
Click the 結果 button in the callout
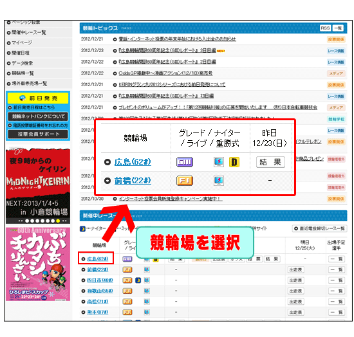click(270, 162)
